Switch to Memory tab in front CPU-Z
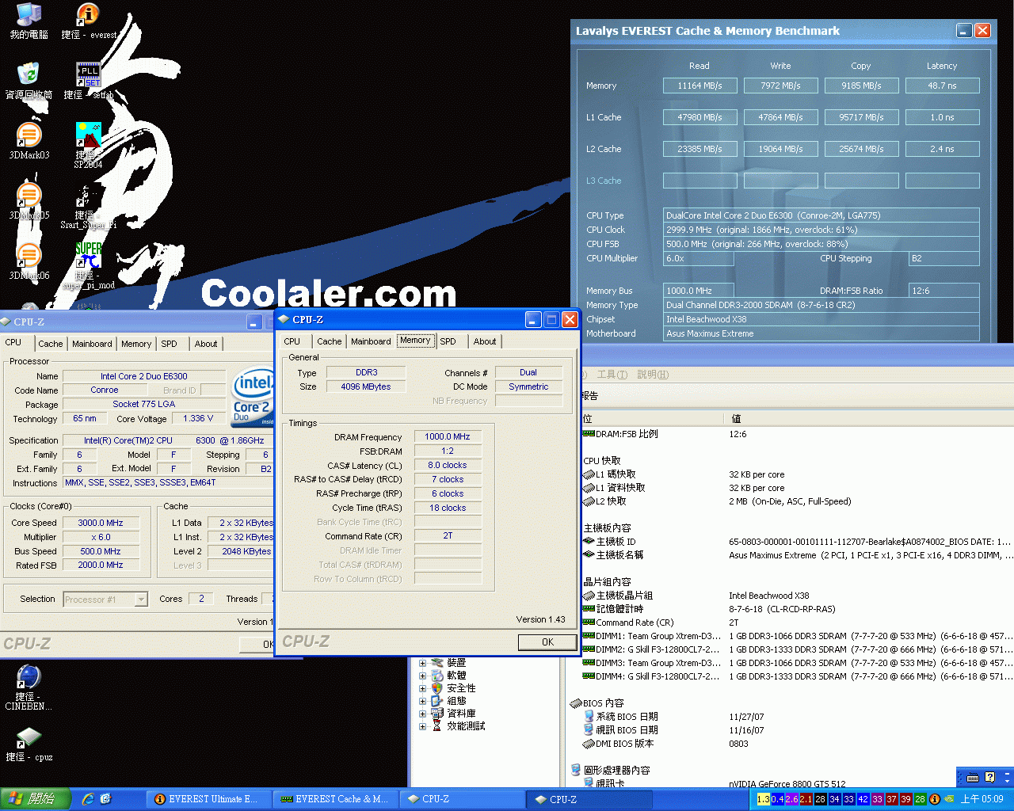This screenshot has width=1014, height=811. [x=415, y=341]
